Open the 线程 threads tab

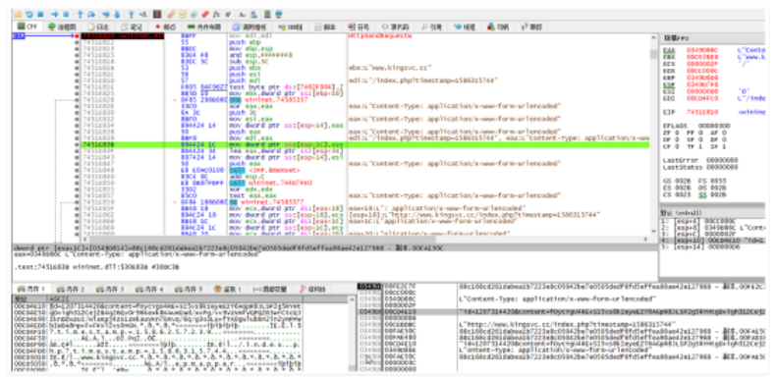pyautogui.click(x=465, y=27)
